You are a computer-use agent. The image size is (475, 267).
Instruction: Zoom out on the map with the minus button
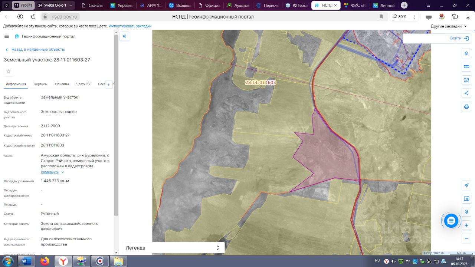466,238
